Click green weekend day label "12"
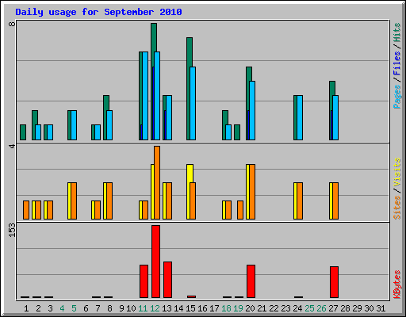Image resolution: width=406 pixels, height=317 pixels. (155, 308)
